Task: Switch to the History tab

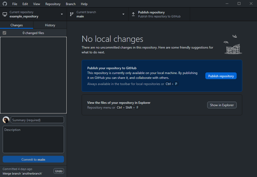Action: click(50, 25)
